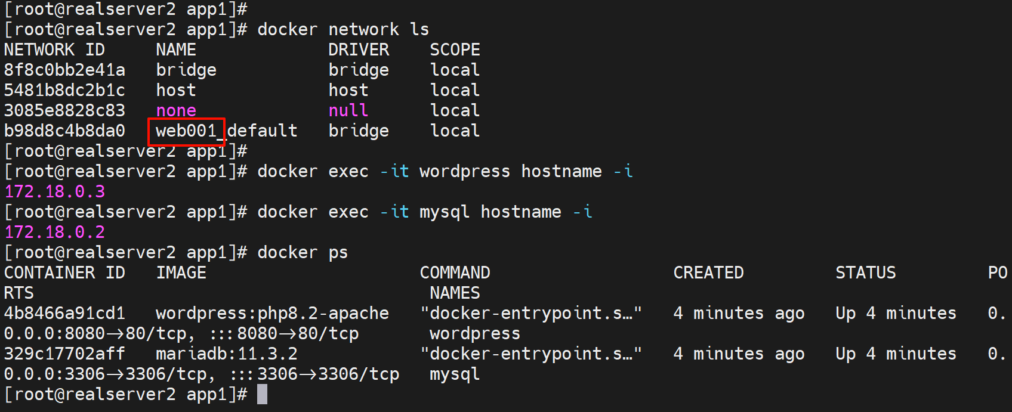This screenshot has height=412, width=1012.
Task: Click the container ID 4b8466a91cd1
Action: coord(64,314)
